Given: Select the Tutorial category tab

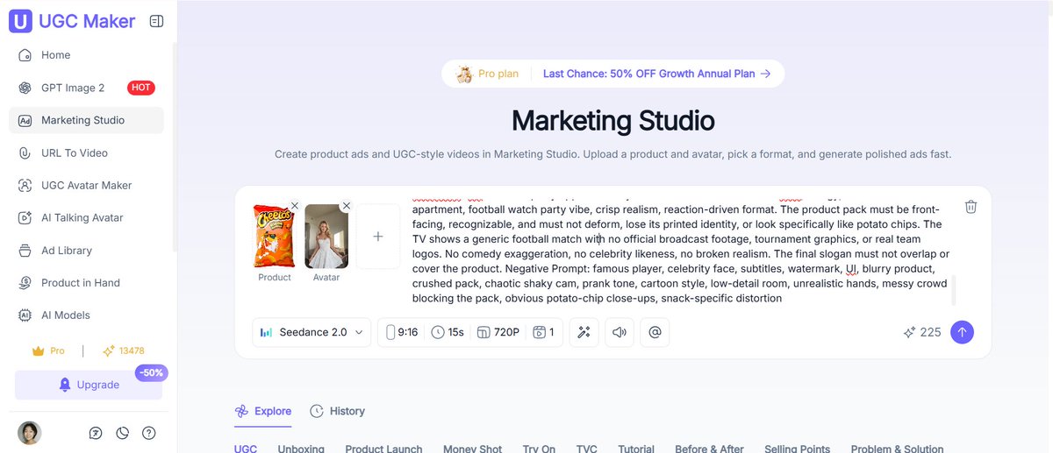Looking at the screenshot, I should [636, 449].
